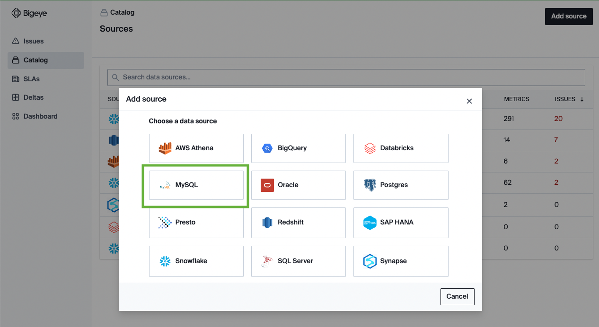Click the Presto label text
599x327 pixels.
click(x=185, y=222)
